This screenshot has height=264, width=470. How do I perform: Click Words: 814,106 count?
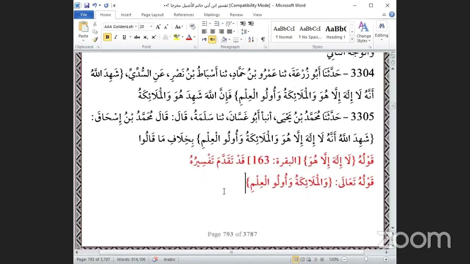[x=131, y=259]
